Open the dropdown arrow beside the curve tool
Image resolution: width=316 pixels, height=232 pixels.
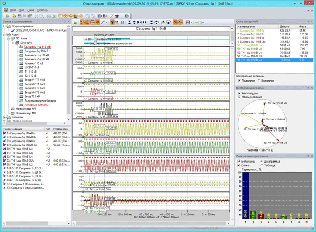click(107, 22)
